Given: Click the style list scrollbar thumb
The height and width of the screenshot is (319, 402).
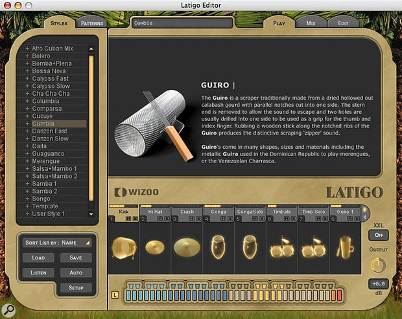Looking at the screenshot, I should (x=91, y=128).
